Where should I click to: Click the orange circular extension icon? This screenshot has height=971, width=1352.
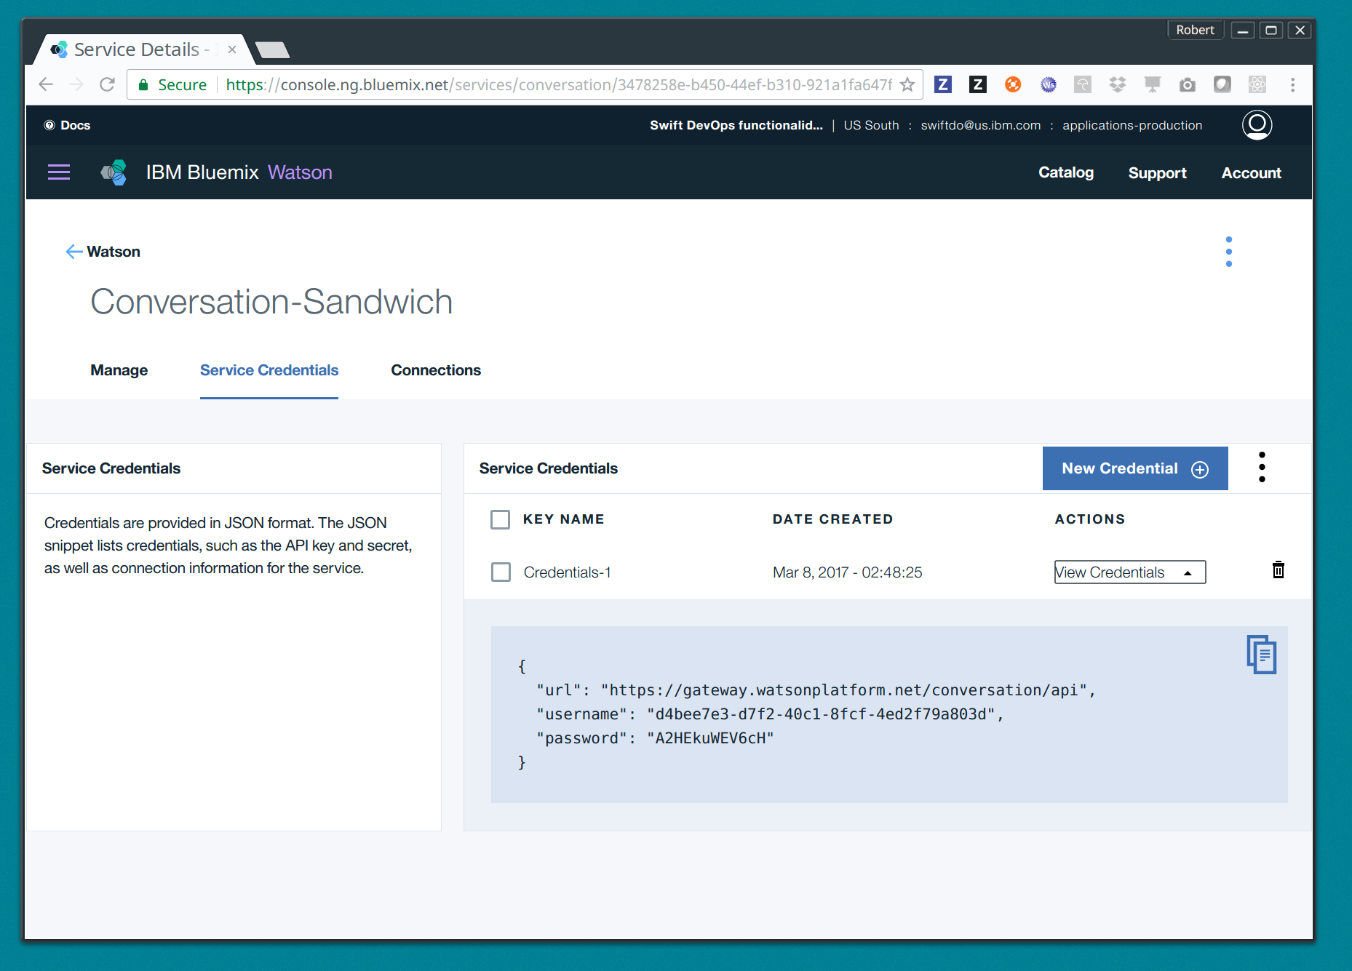(1013, 84)
